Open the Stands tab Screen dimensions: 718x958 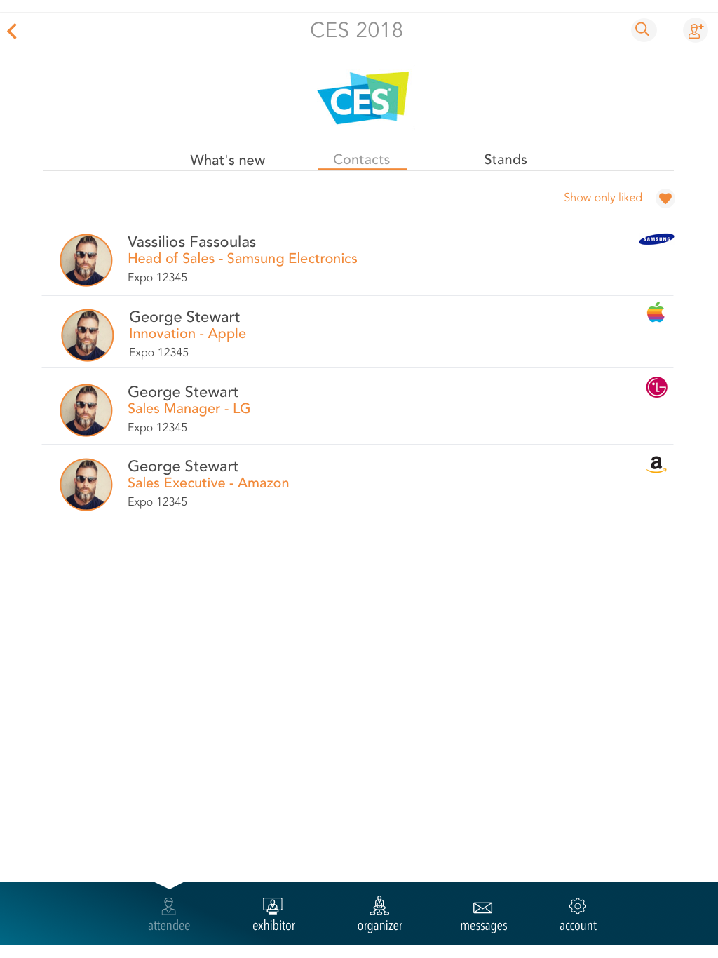506,159
